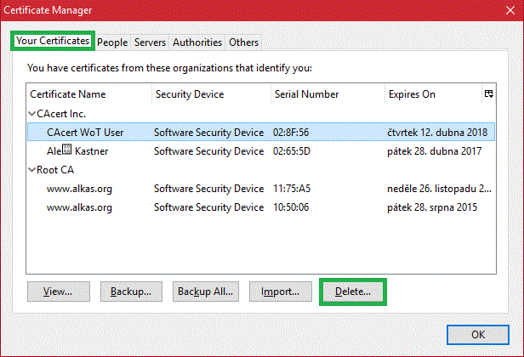
Task: Confirm with the OK button
Action: click(x=477, y=334)
